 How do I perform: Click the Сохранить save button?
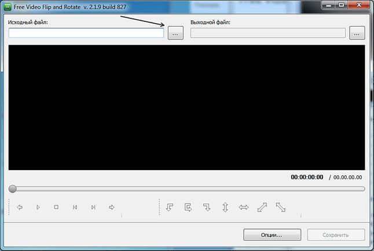click(336, 235)
